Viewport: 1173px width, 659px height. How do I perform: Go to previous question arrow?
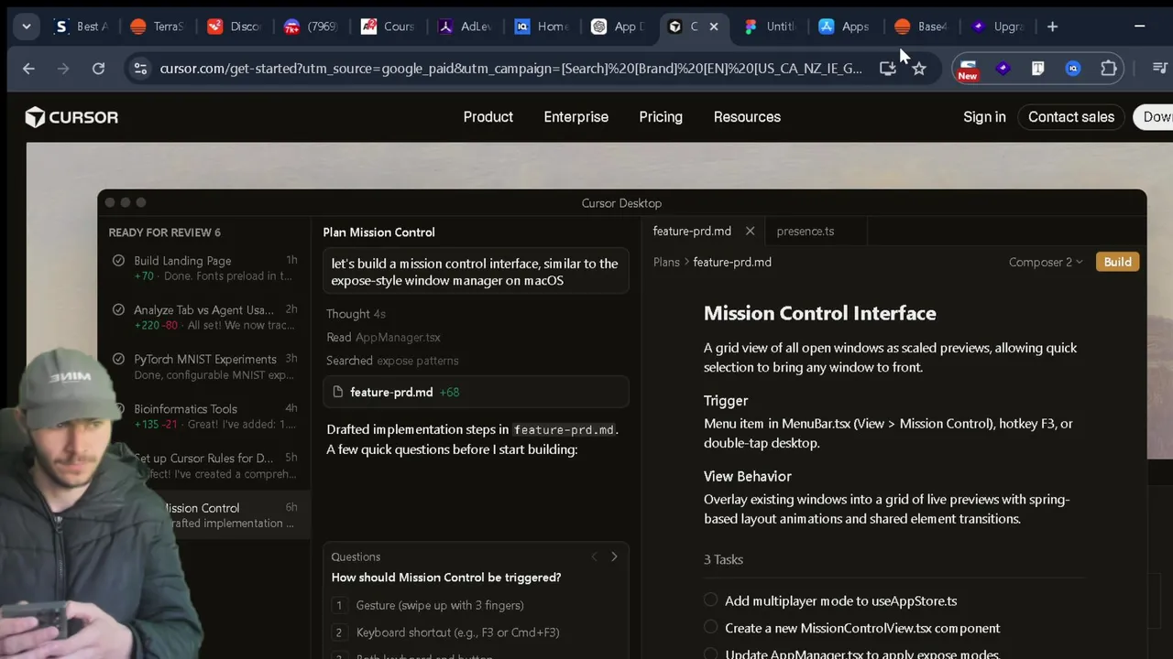594,556
